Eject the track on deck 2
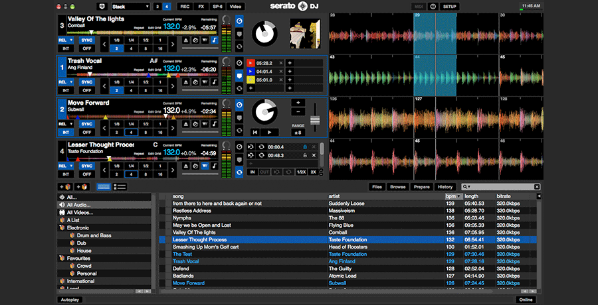Viewport: 598px width, 305px height. tap(186, 124)
